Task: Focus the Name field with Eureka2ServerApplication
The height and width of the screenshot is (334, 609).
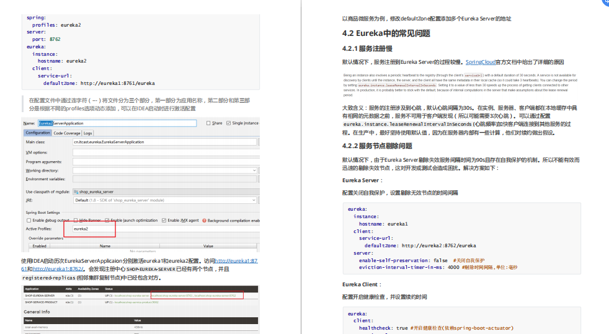Action: (117, 123)
